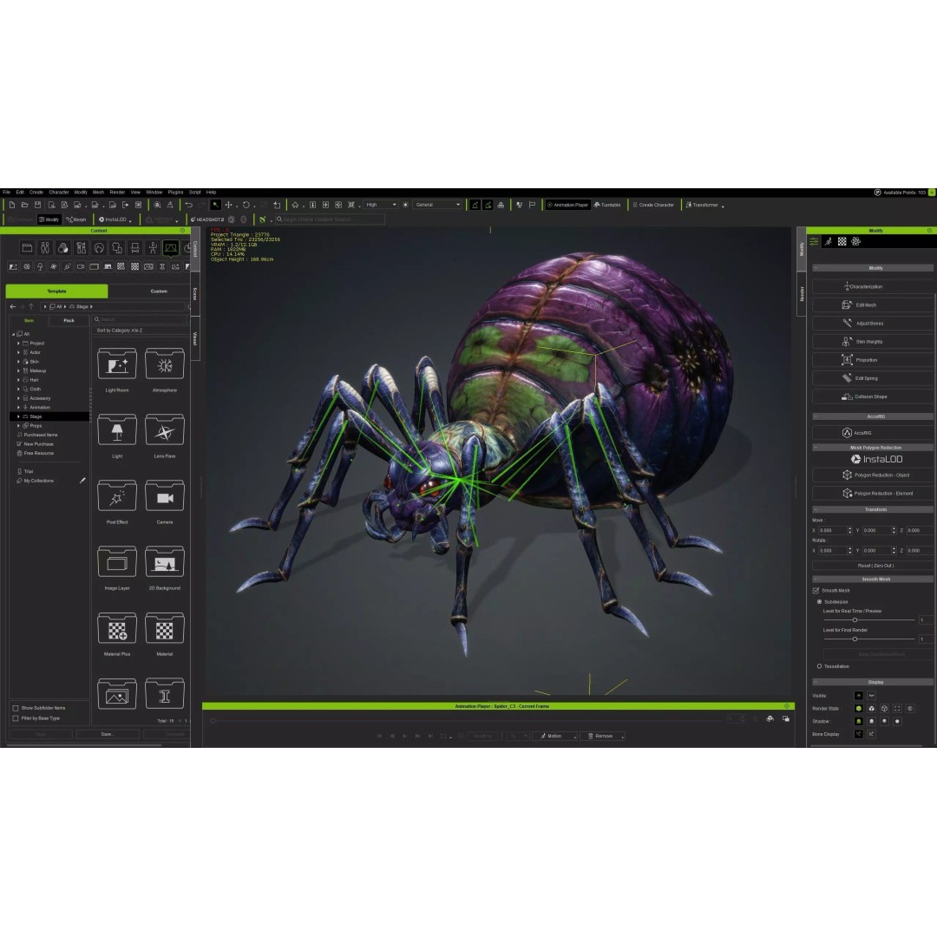The height and width of the screenshot is (937, 937).
Task: Expand the Animation tree node
Action: pyautogui.click(x=18, y=408)
